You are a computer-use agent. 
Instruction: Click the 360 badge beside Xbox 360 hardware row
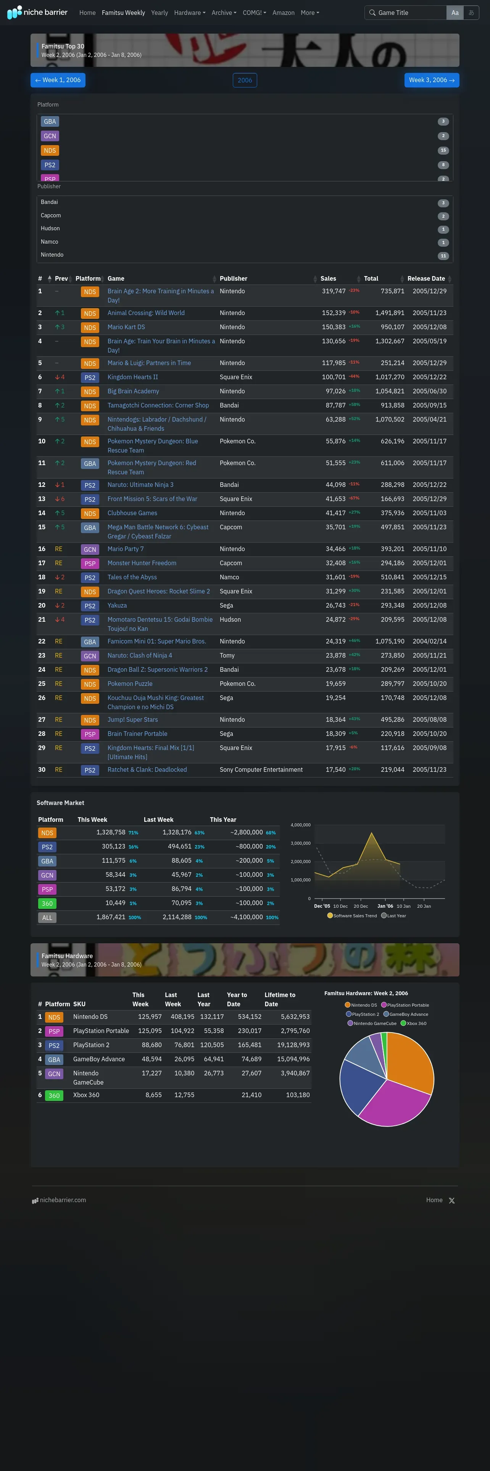click(54, 1095)
